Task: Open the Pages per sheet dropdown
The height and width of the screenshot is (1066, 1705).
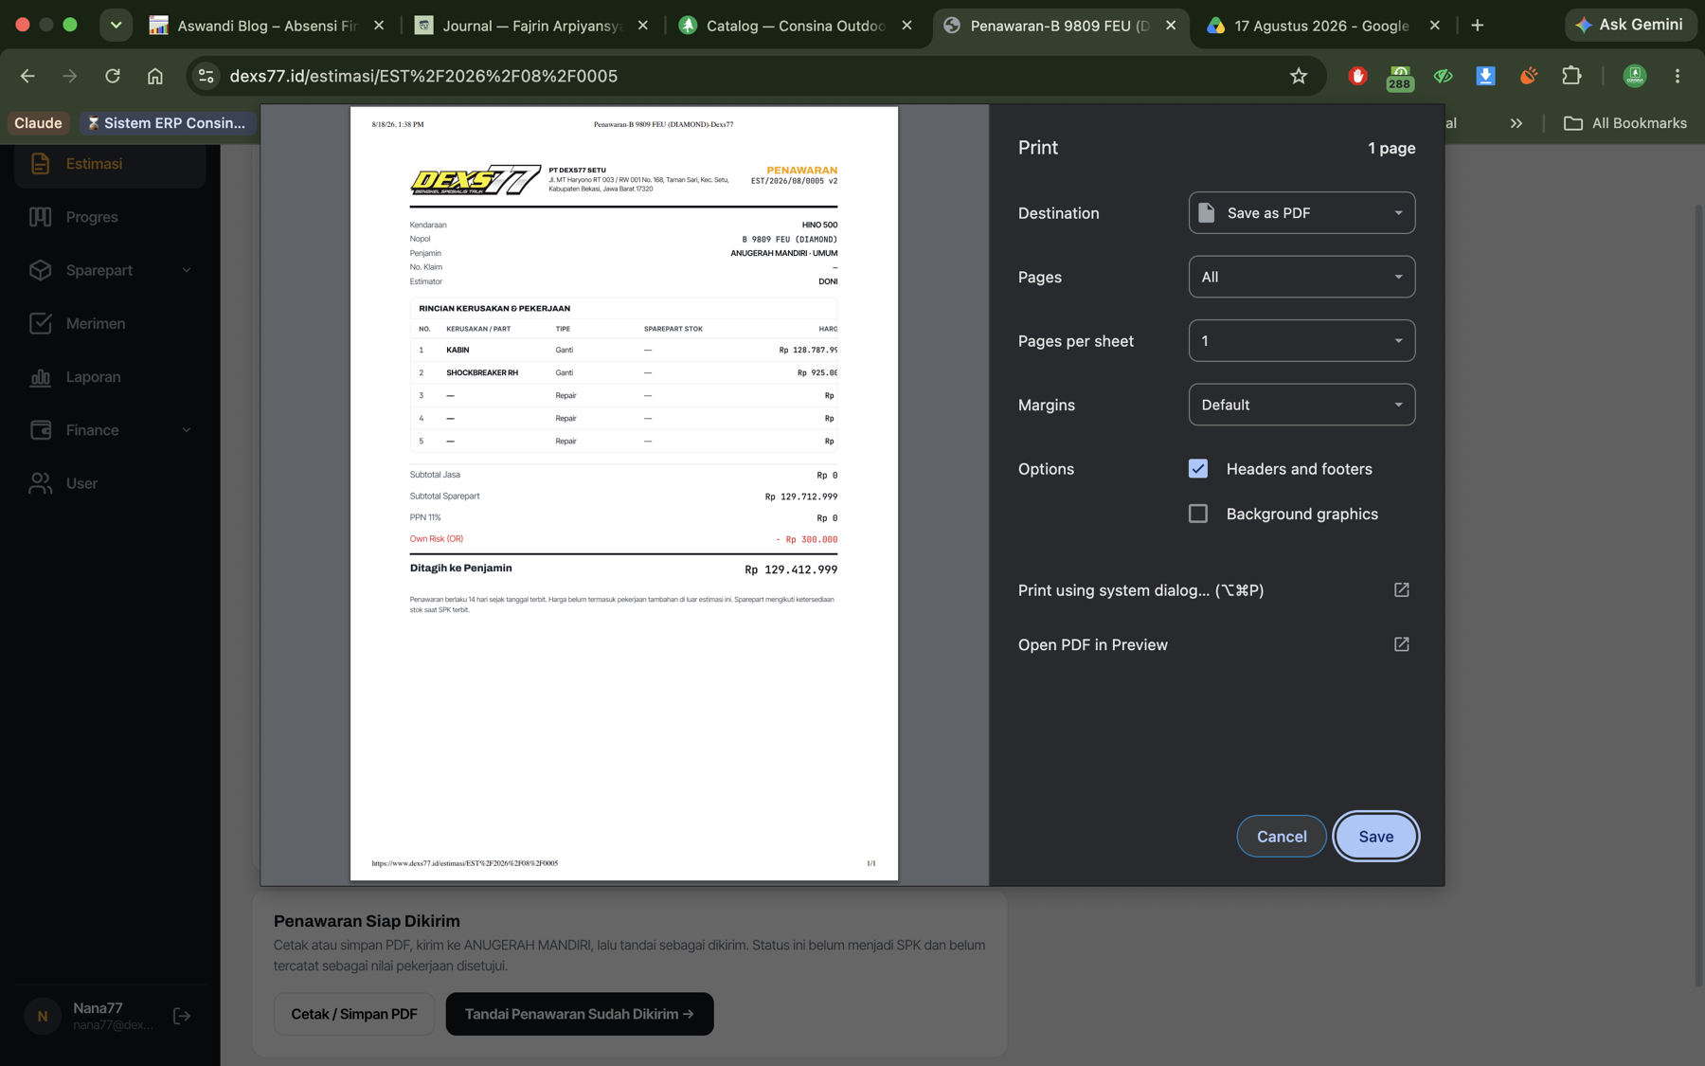Action: 1301,340
